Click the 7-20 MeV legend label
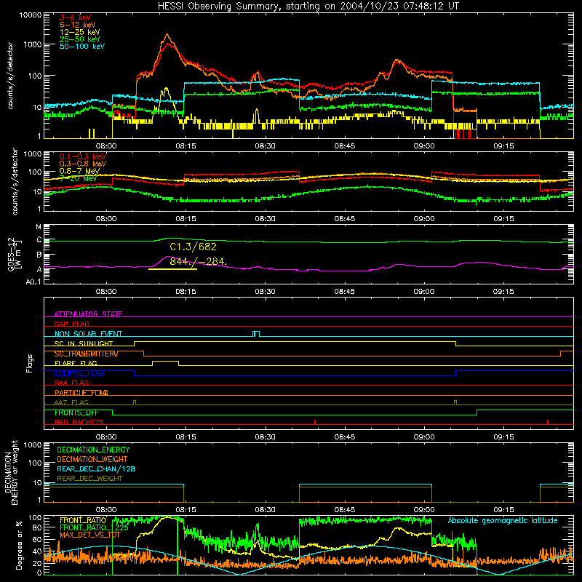This screenshot has width=582, height=582. tap(78, 178)
